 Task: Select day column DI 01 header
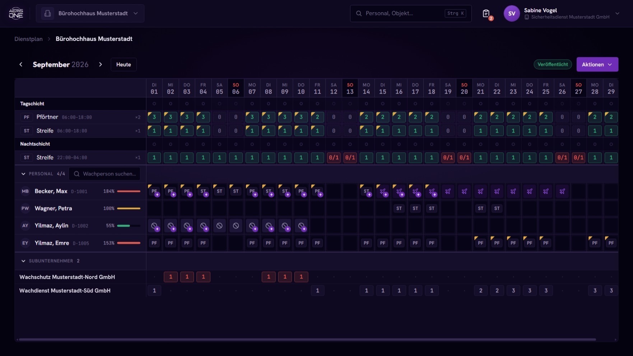click(x=154, y=88)
